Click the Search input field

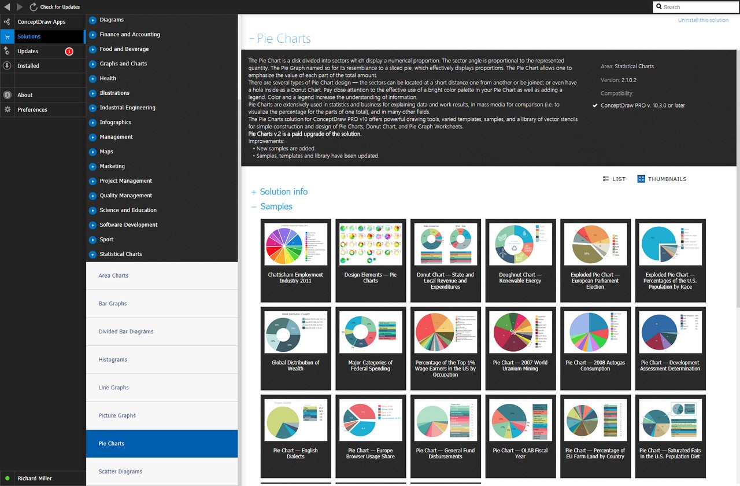(696, 7)
